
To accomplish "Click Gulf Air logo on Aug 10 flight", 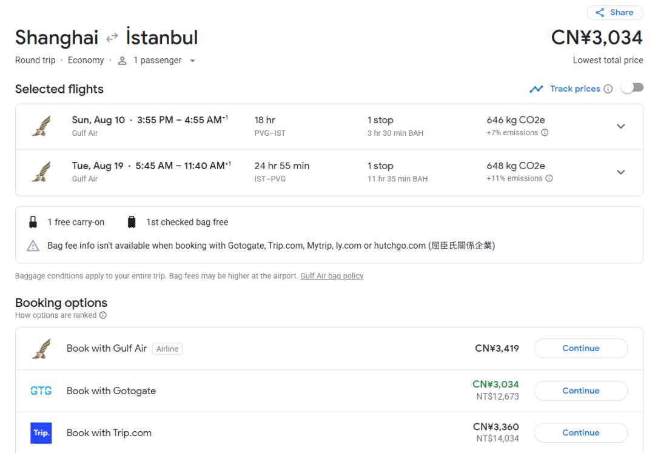I will pos(41,126).
